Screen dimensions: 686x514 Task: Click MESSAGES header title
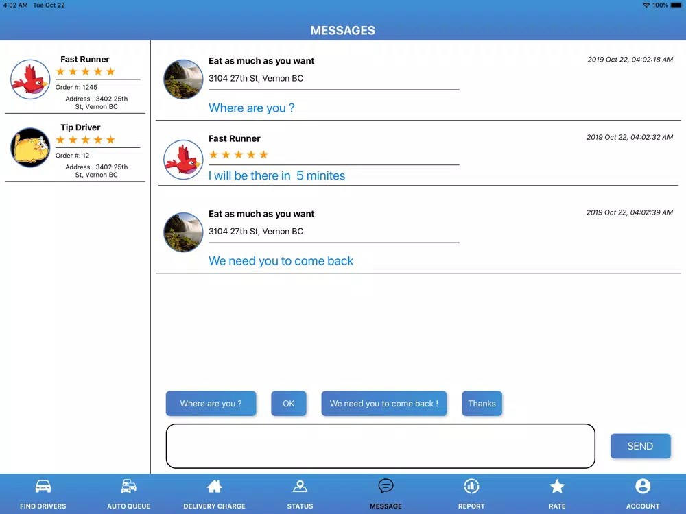(x=343, y=30)
